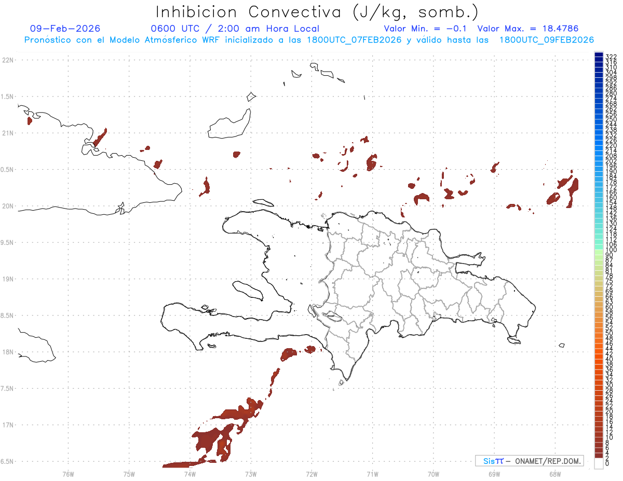Select the darkest navy swatch topping the color bar
The height and width of the screenshot is (481, 623).
(599, 55)
